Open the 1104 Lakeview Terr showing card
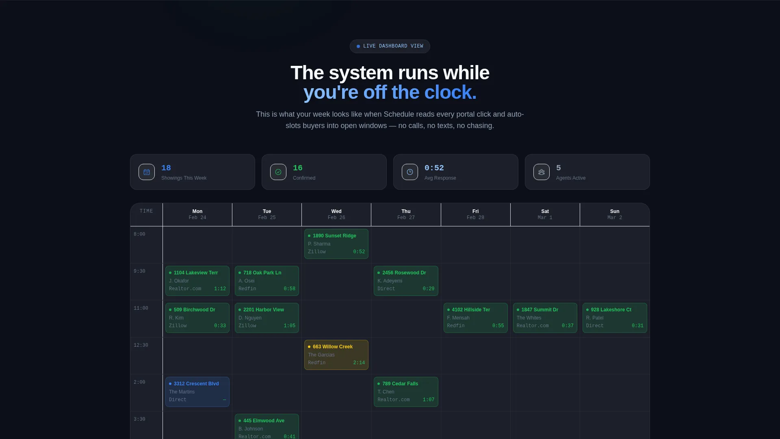This screenshot has width=780, height=439. [197, 281]
